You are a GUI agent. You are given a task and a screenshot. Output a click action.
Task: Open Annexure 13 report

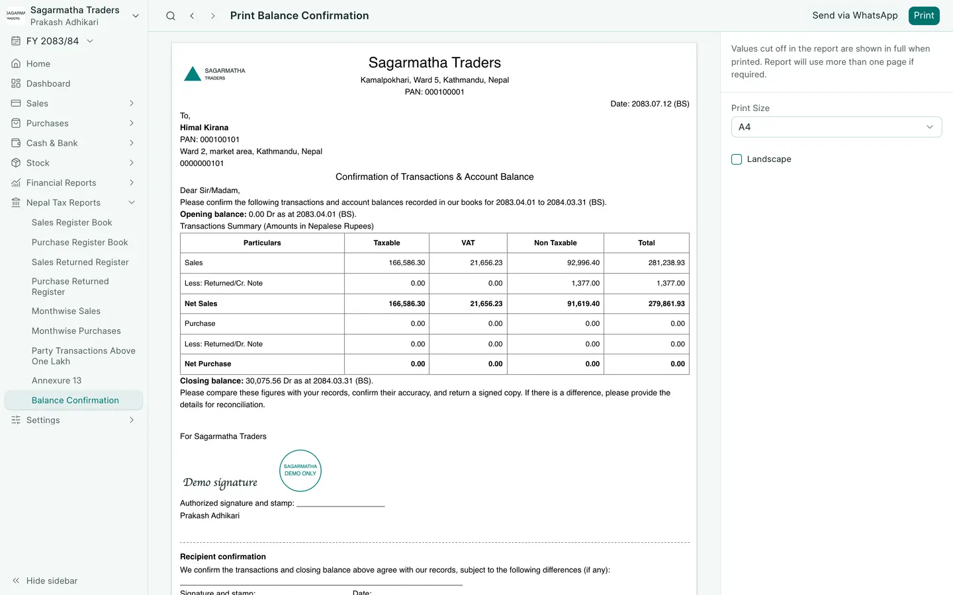[56, 381]
